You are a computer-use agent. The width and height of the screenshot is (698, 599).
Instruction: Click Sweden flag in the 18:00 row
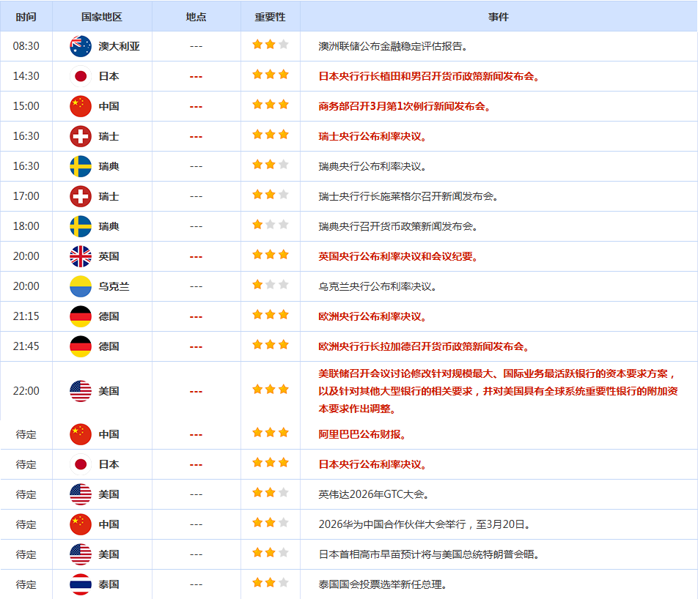pyautogui.click(x=81, y=226)
